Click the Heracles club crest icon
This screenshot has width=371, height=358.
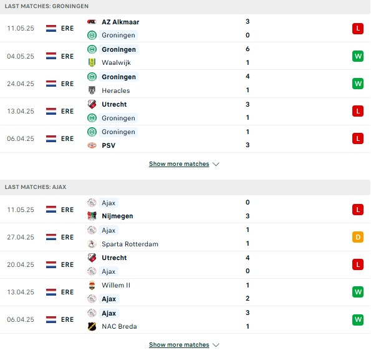(x=92, y=90)
